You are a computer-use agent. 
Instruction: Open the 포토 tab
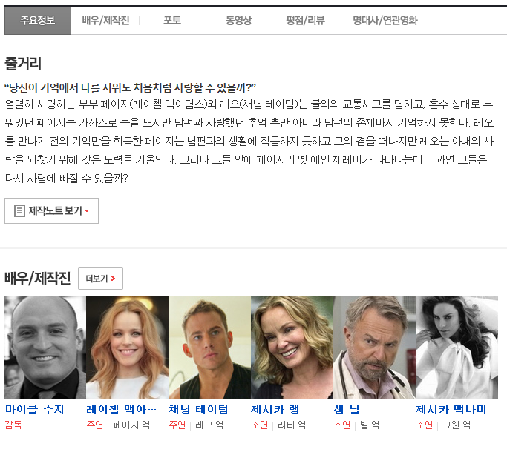tap(172, 20)
